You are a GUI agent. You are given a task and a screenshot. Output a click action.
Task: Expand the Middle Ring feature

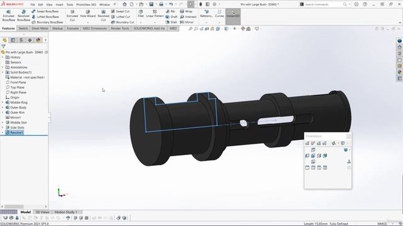[3, 102]
